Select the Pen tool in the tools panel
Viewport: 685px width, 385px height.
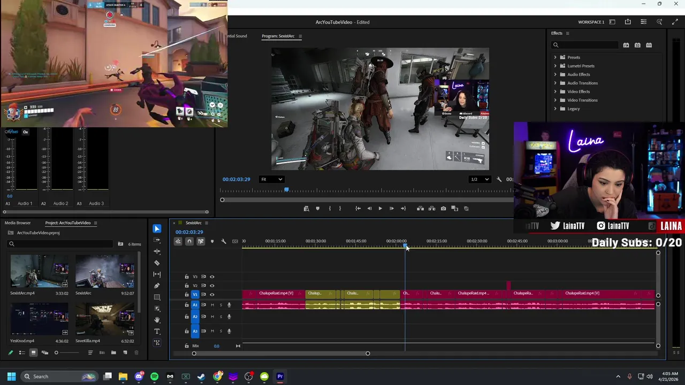point(157,286)
